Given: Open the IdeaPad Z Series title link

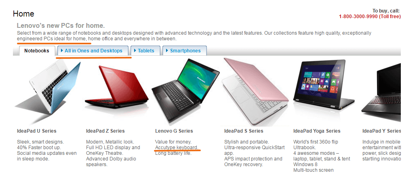Looking at the screenshot, I should [105, 131].
